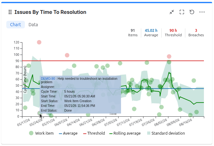
Task: Minimize the Issues By Time To Resolution gadget
Action: pos(172,12)
